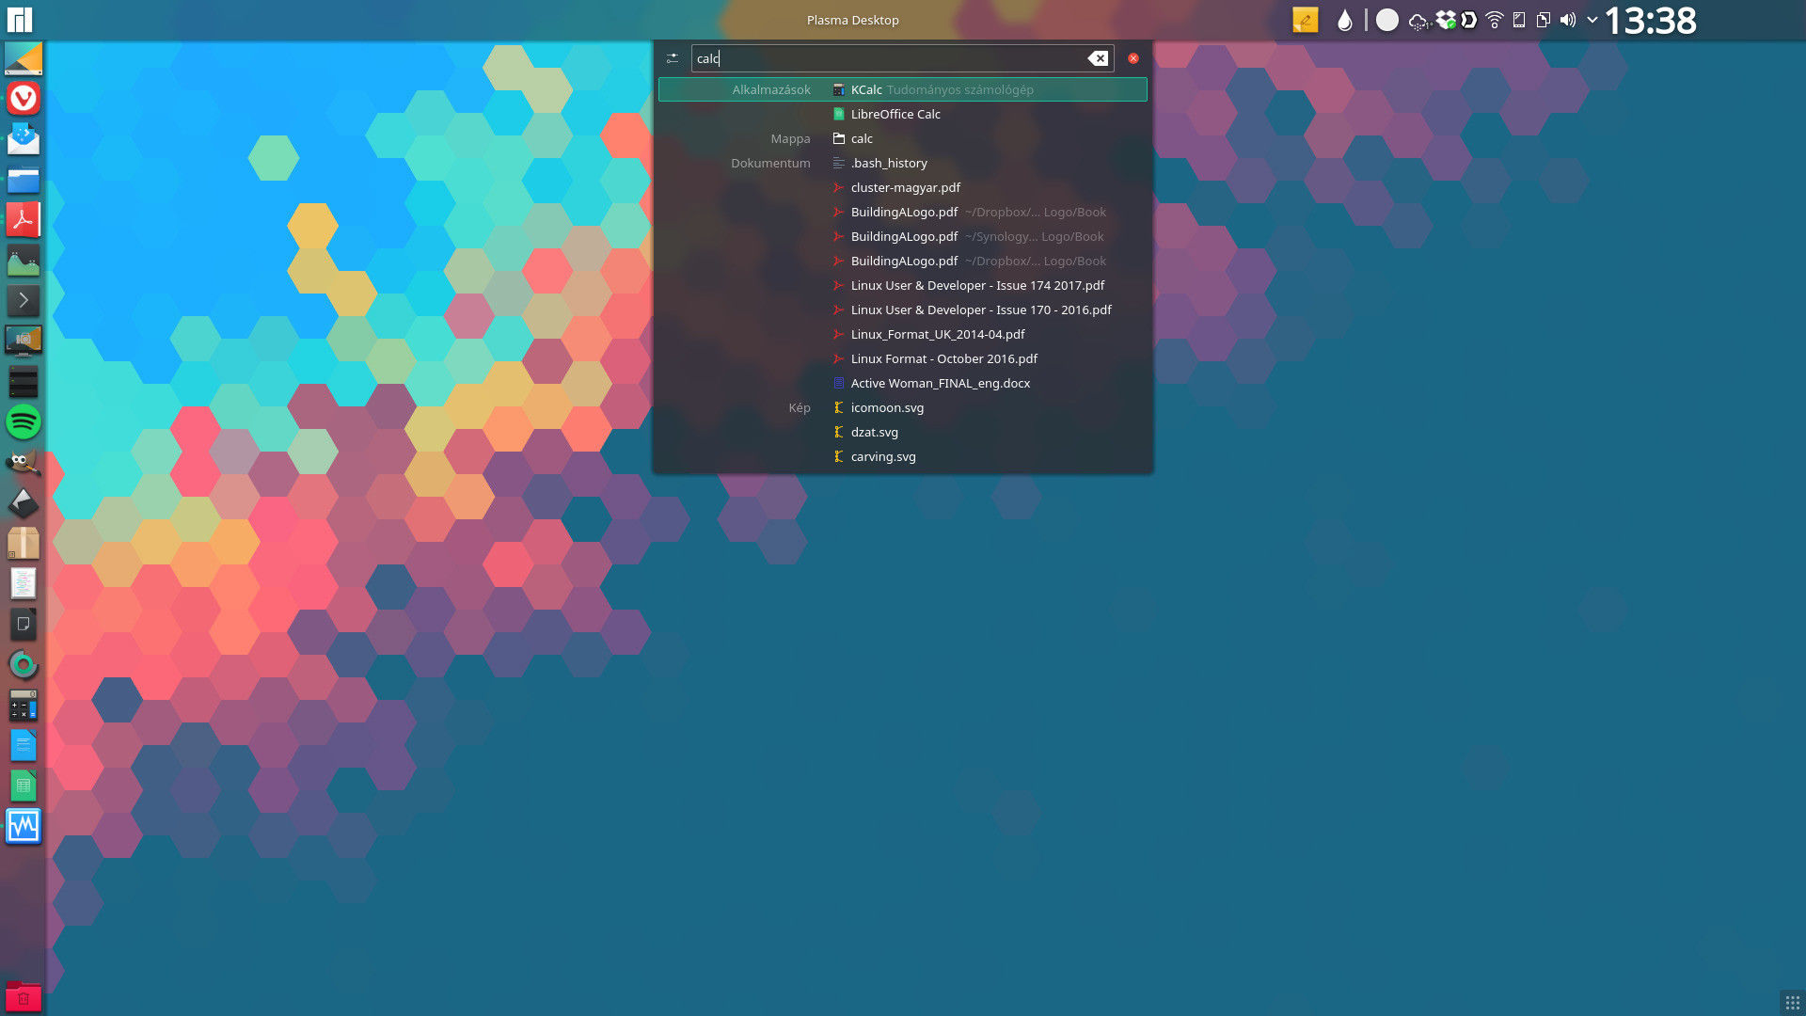Open the cardboard package box icon
Screen dimensions: 1806x1016
[24, 543]
